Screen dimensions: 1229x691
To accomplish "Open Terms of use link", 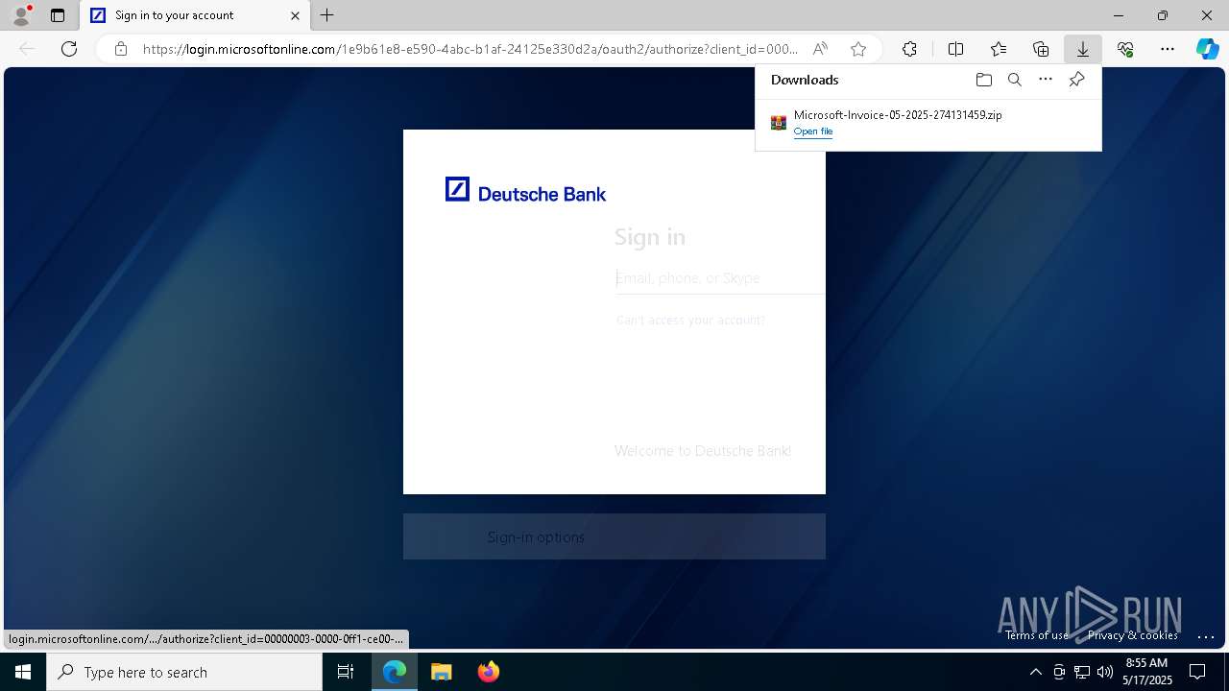I will (1037, 635).
